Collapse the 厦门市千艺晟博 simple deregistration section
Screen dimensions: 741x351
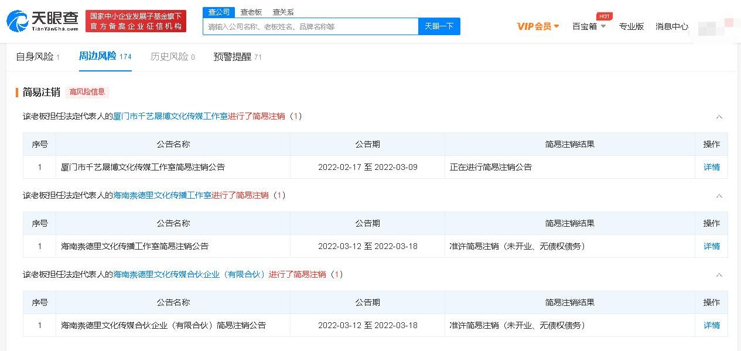click(x=719, y=117)
